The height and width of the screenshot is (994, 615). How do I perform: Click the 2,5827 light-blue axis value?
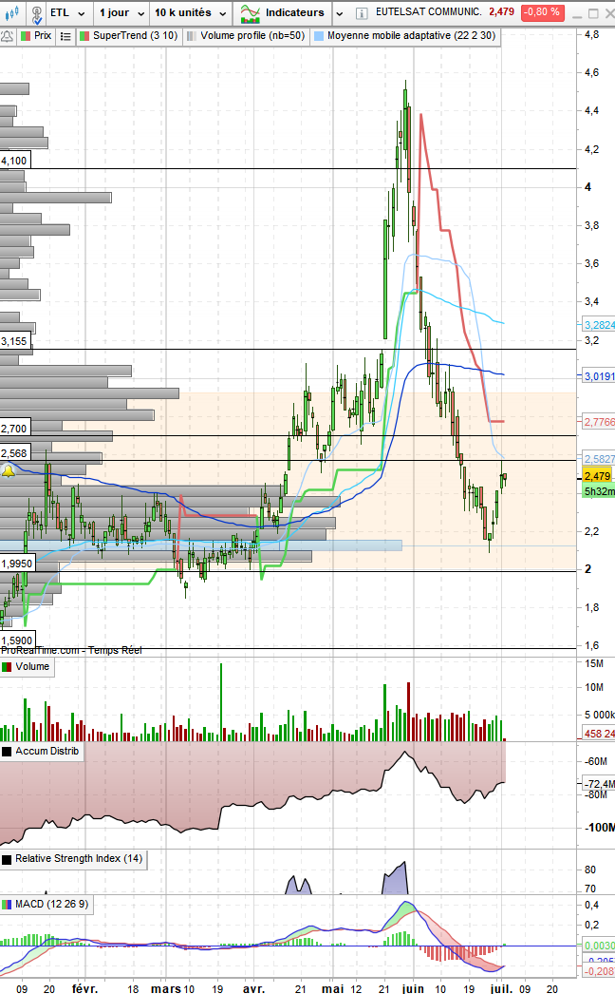point(599,459)
